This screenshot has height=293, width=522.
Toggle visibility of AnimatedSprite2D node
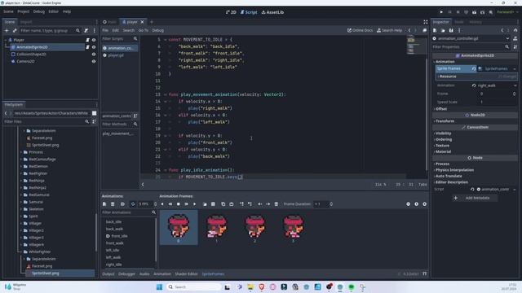[94, 47]
